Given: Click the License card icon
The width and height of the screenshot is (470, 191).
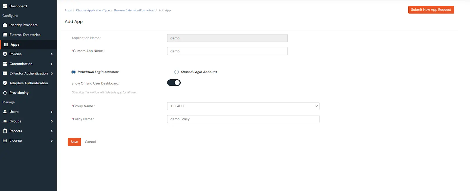Looking at the screenshot, I should 5,141.
